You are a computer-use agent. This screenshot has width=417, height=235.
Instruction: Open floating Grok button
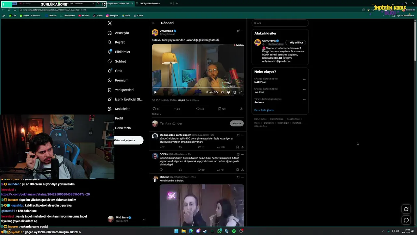406,209
